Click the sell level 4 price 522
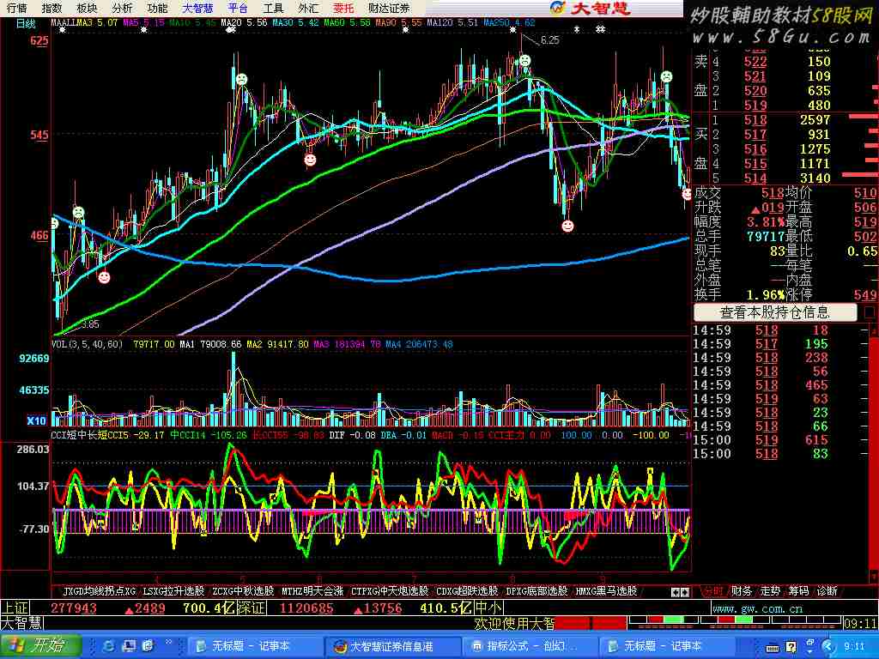 755,62
